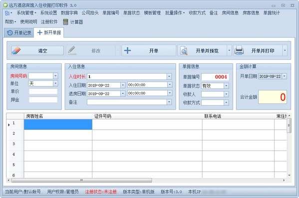Viewport: 299px width, 198px height.
Task: Open the 房间号码 dropdown
Action: (x=55, y=76)
